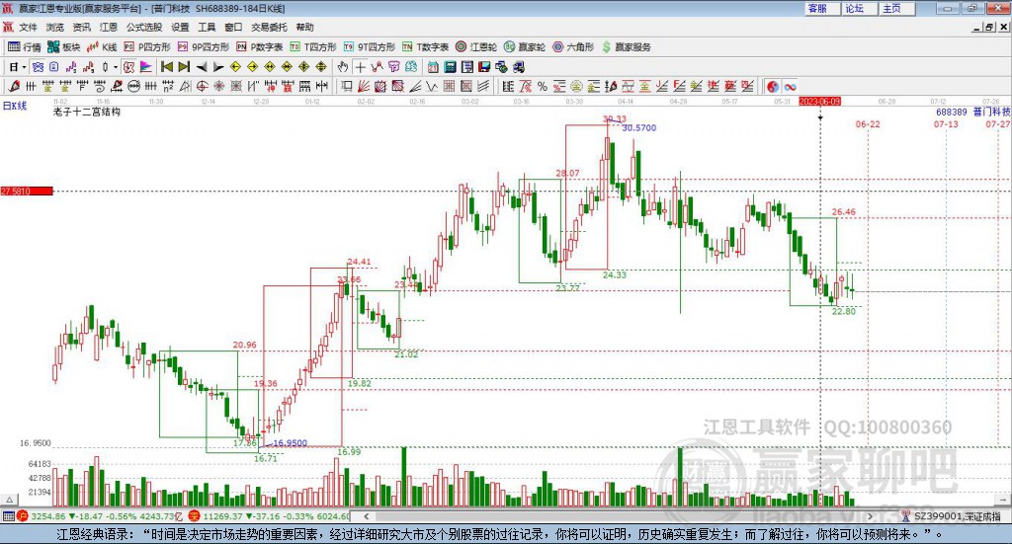
Task: Click the red 27.5810 price label
Action: point(27,192)
